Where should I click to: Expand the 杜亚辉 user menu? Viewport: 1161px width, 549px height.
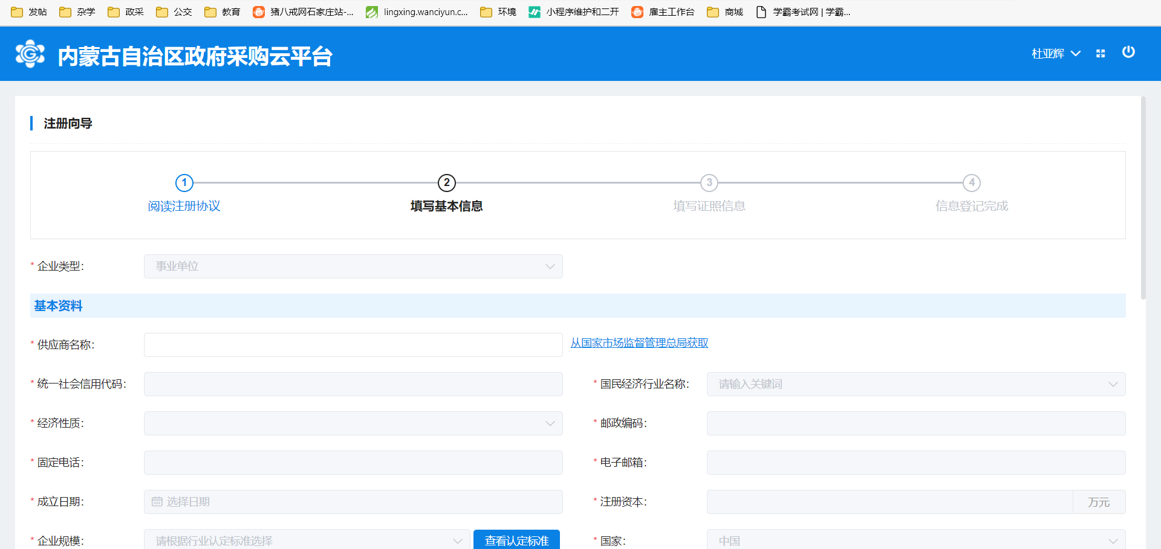[x=1056, y=54]
